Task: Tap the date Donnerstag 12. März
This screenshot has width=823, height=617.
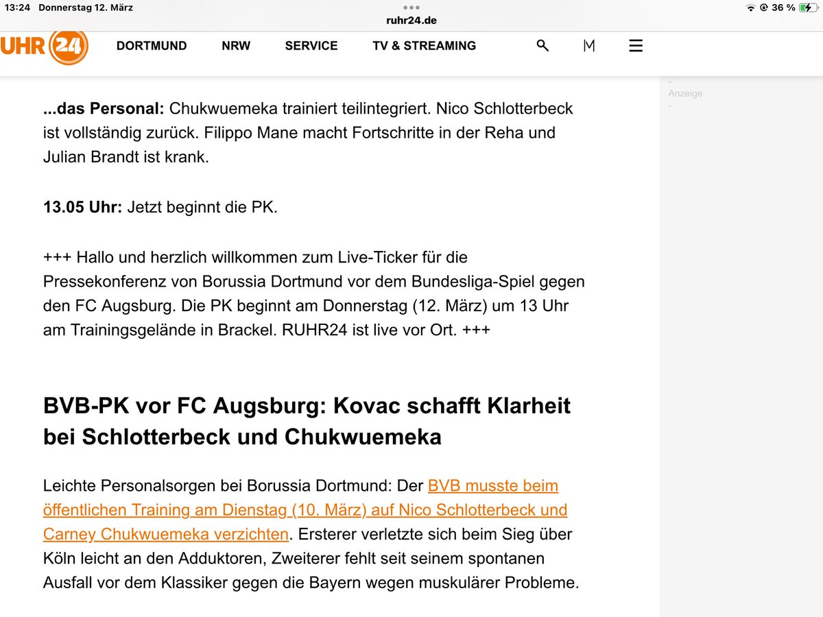Action: [86, 8]
